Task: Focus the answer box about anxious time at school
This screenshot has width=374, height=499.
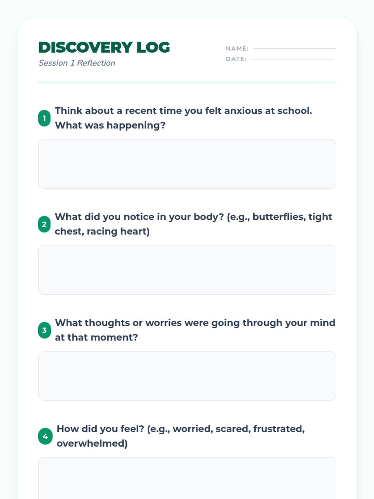Action: [187, 164]
